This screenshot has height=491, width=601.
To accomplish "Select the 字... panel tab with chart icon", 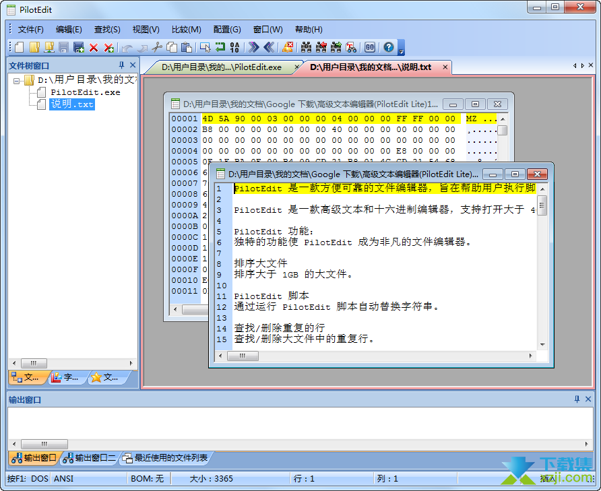I will [65, 377].
